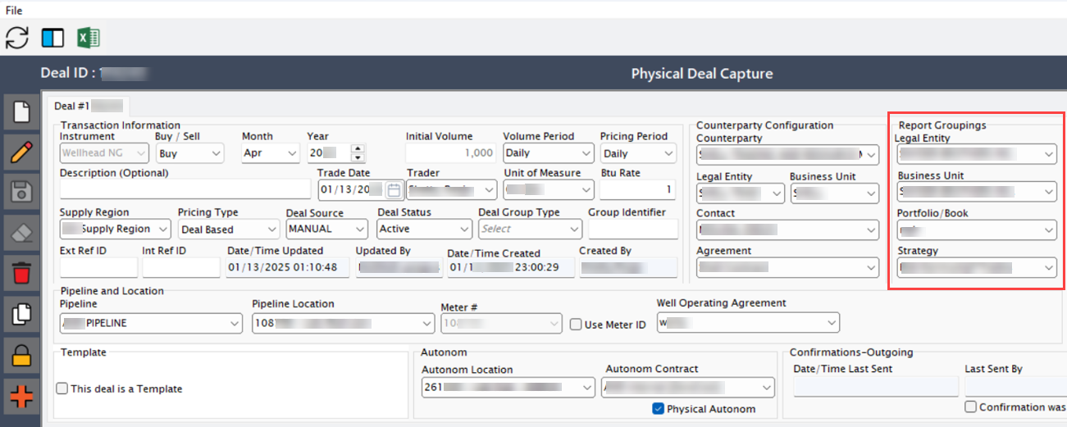Check the Use Meter ID checkbox

(576, 325)
